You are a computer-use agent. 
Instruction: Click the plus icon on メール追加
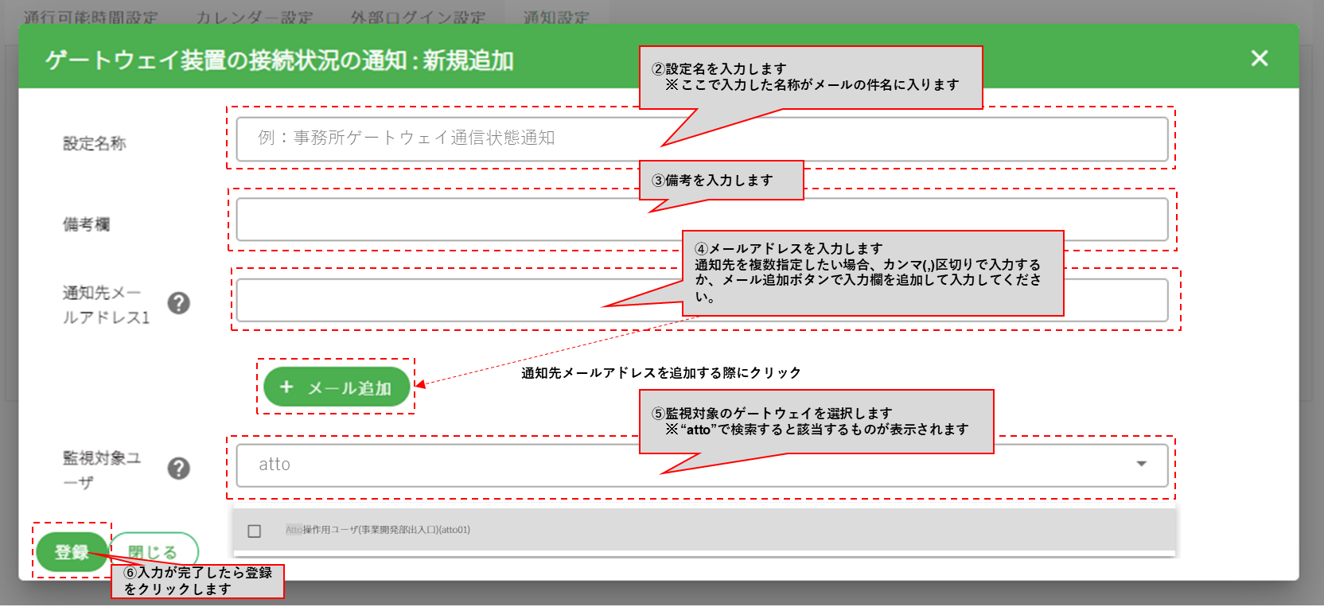(x=287, y=387)
